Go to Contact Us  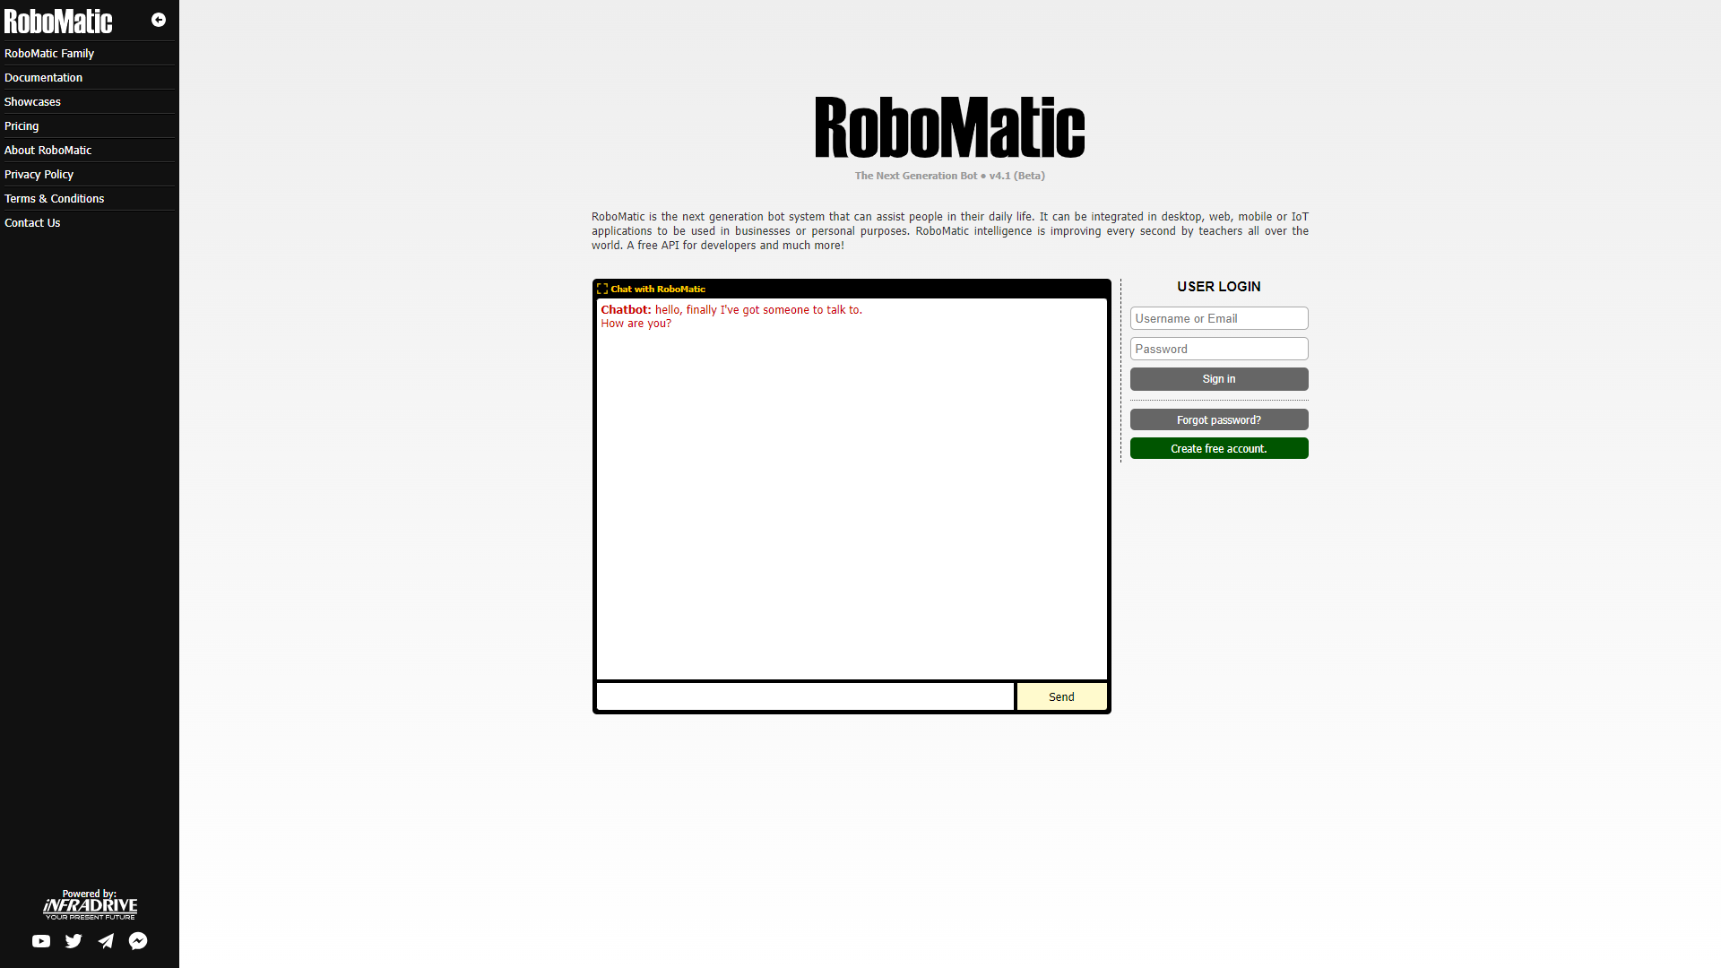(32, 222)
